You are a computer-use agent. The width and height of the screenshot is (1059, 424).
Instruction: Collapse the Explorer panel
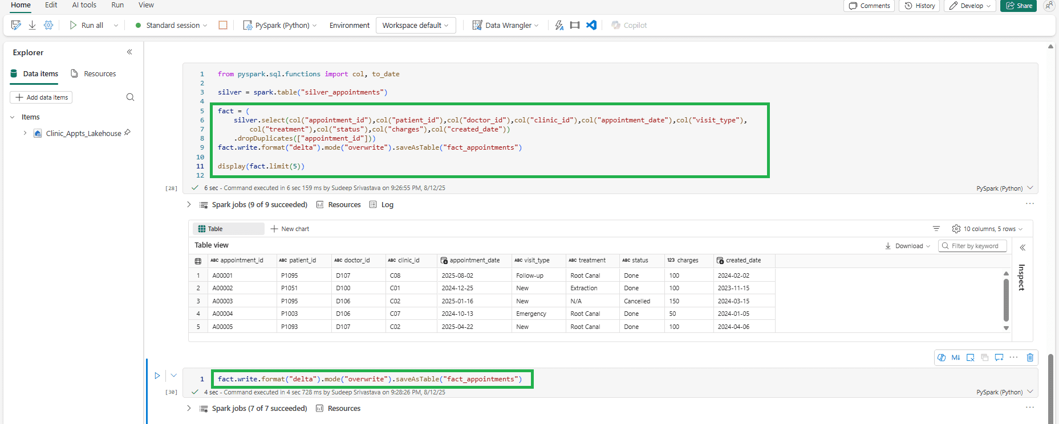[129, 52]
